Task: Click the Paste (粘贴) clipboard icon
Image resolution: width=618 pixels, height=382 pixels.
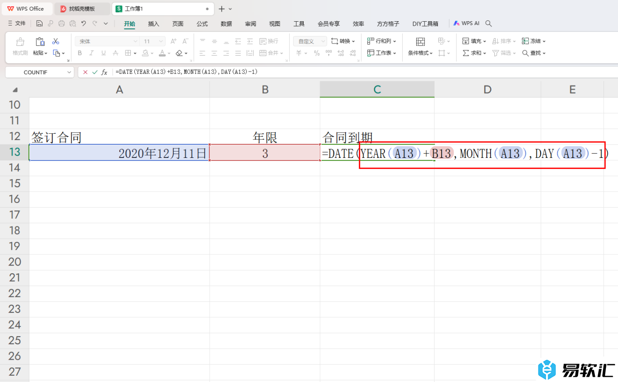Action: click(40, 42)
